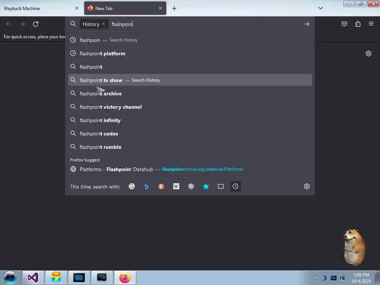
Task: Click the Go arrow in address bar
Action: (307, 24)
